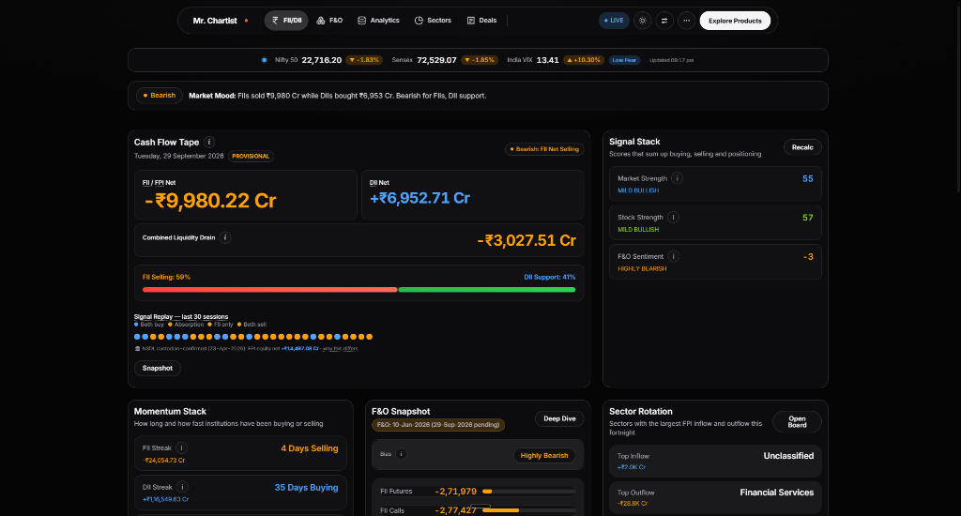Open the three-dot more menu
This screenshot has height=516, width=961.
(686, 21)
